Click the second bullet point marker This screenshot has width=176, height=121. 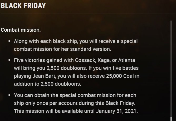click(10, 60)
